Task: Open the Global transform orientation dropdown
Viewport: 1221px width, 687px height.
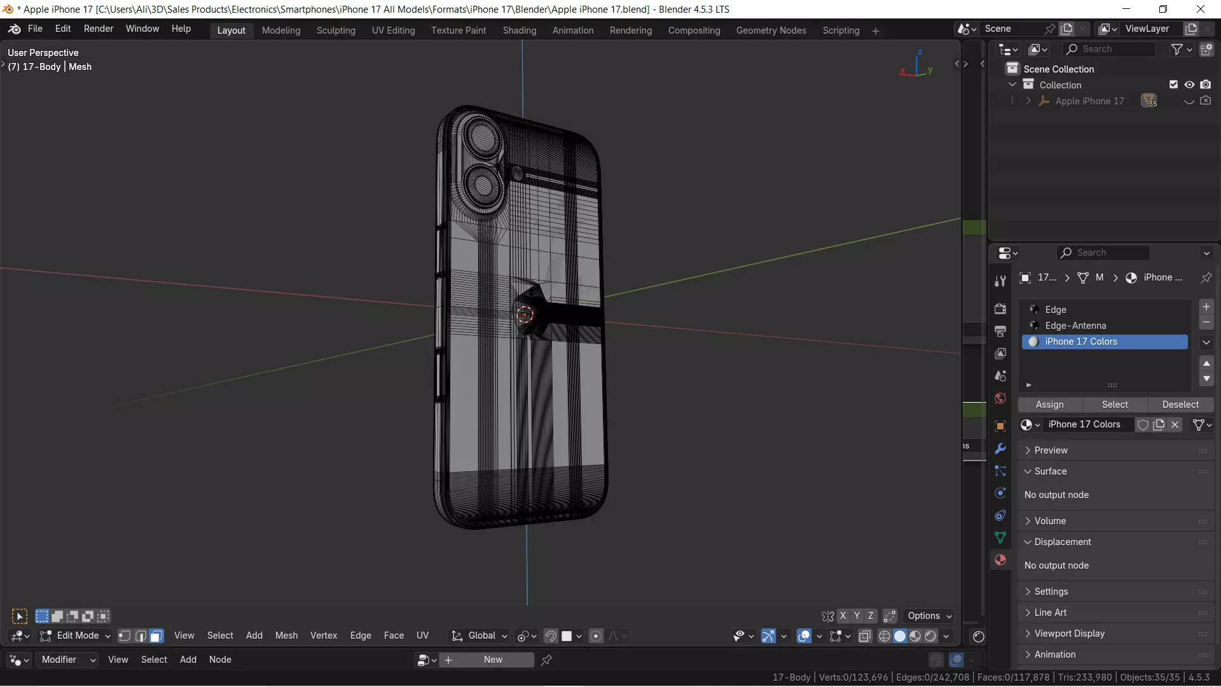Action: click(x=479, y=635)
